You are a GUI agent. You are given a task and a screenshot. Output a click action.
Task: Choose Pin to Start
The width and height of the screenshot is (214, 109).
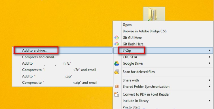pyautogui.click(x=131, y=107)
